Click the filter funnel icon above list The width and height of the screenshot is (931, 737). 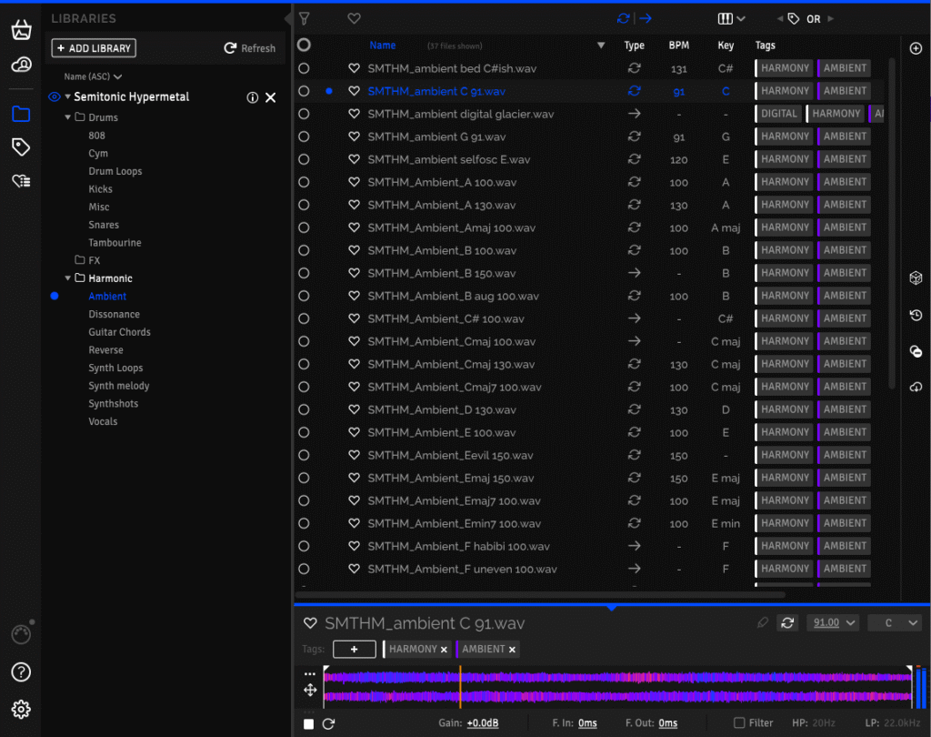[x=305, y=18]
